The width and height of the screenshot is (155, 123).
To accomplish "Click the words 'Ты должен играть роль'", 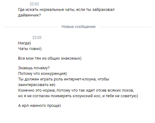I will click(40, 79).
